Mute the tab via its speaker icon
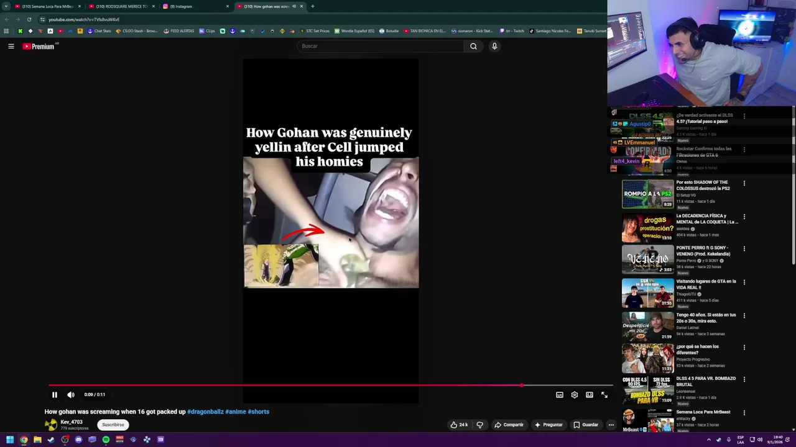The width and height of the screenshot is (796, 447). (x=294, y=6)
